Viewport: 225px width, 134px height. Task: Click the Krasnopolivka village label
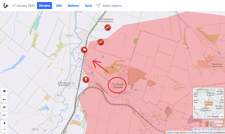pyautogui.click(x=106, y=20)
